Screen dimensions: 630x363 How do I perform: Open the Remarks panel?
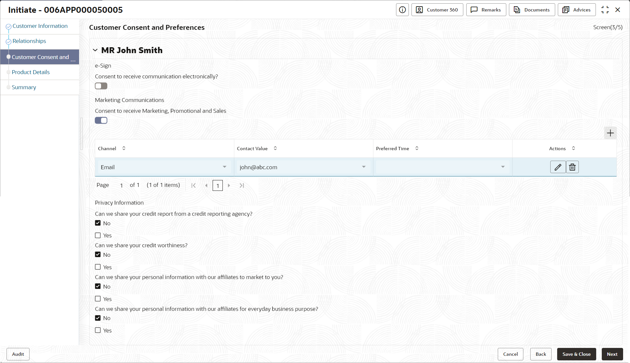pos(486,10)
